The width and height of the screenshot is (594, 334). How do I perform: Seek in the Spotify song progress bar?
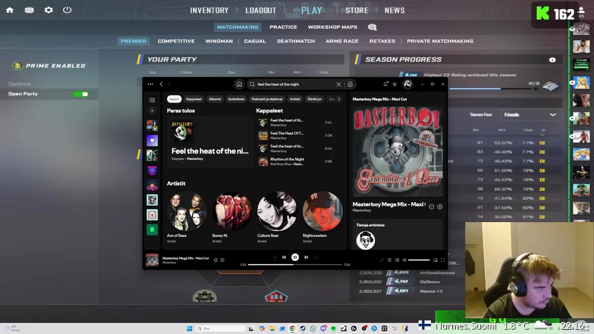[295, 265]
